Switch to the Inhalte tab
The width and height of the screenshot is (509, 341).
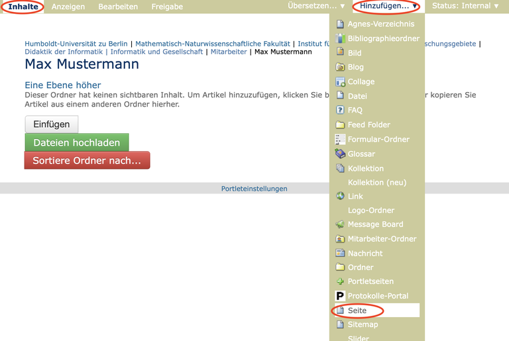tap(23, 7)
